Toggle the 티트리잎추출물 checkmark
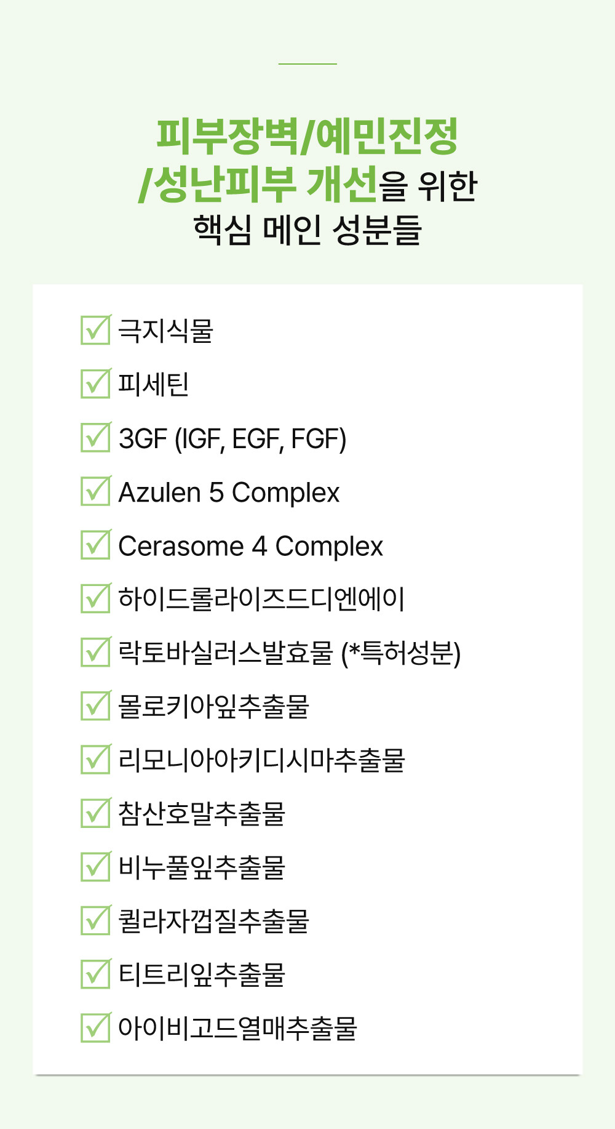 tap(96, 973)
